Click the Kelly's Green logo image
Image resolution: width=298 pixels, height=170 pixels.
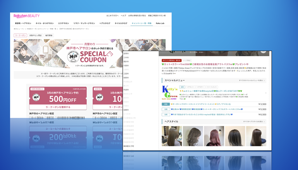point(170,93)
